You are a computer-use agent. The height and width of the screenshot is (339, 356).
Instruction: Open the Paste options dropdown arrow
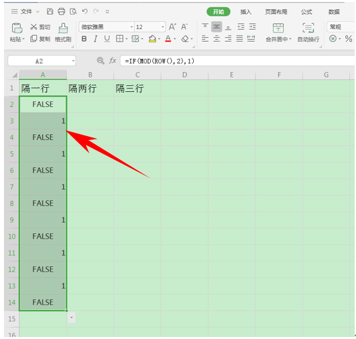(x=23, y=39)
